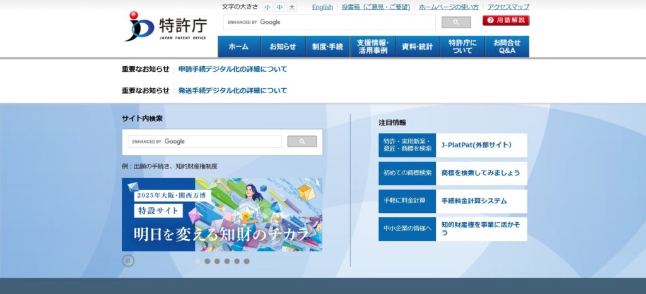Click the 手軽に料金計算 label
The image size is (646, 294).
tap(407, 201)
